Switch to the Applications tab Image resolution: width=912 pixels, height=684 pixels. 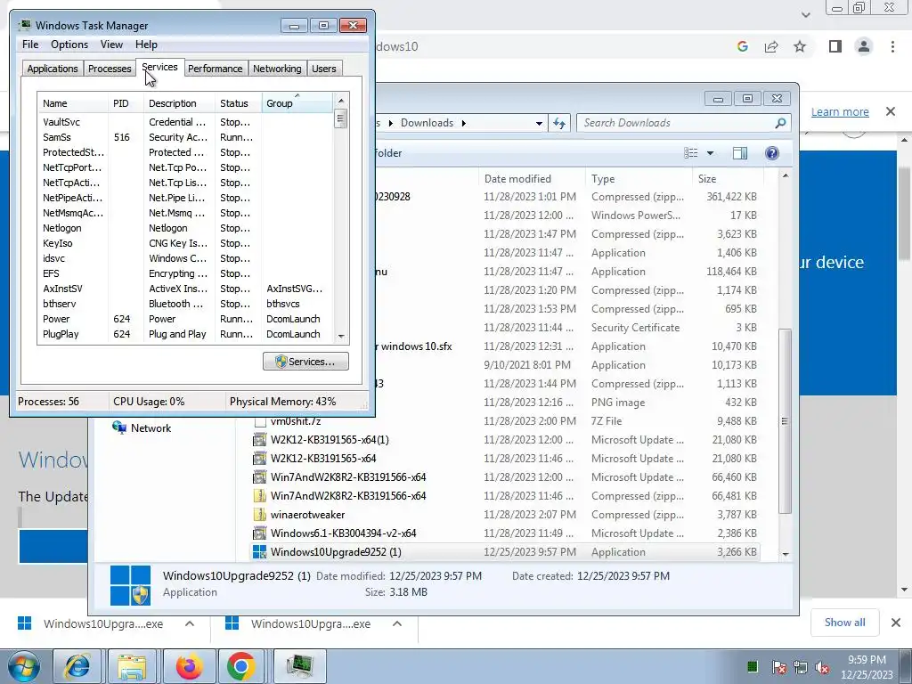coord(53,69)
